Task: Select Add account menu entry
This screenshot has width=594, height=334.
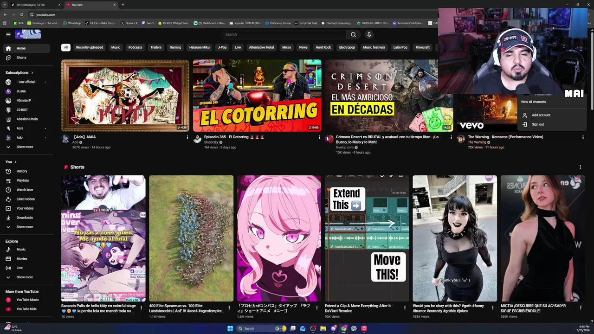Action: [552, 115]
